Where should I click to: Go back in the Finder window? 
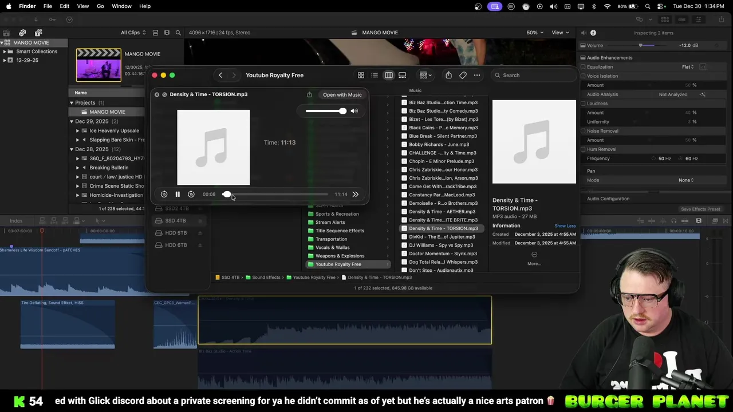tap(220, 75)
